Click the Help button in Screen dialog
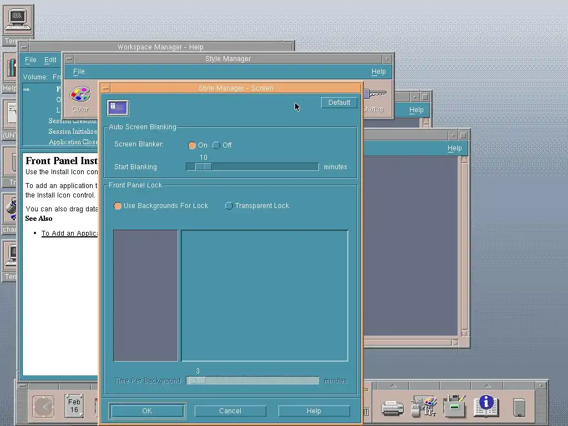 [314, 411]
